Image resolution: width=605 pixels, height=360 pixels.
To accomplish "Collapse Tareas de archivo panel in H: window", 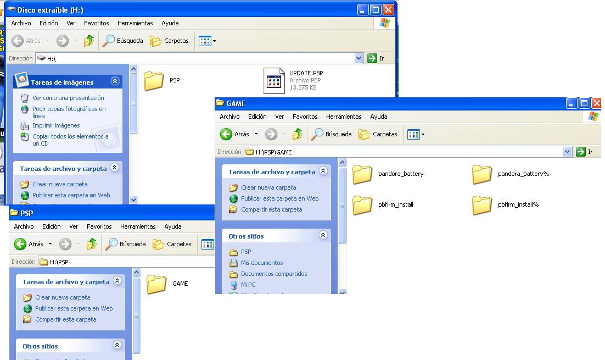I will click(x=115, y=168).
